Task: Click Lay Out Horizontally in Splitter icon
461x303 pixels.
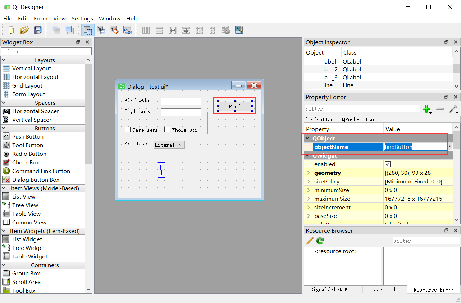Action: pyautogui.click(x=173, y=30)
